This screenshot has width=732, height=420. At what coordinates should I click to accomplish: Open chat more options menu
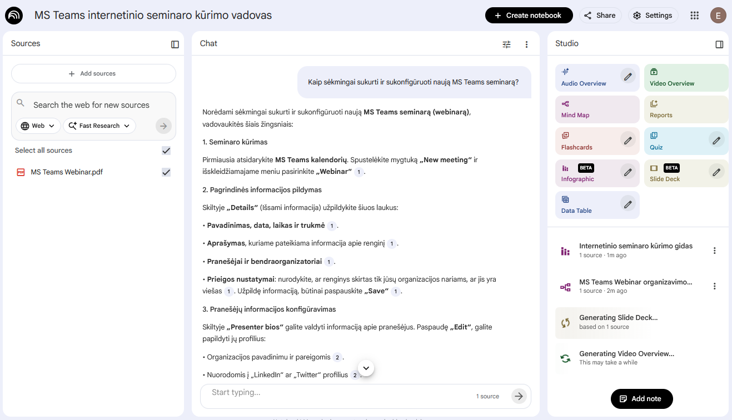pyautogui.click(x=526, y=44)
